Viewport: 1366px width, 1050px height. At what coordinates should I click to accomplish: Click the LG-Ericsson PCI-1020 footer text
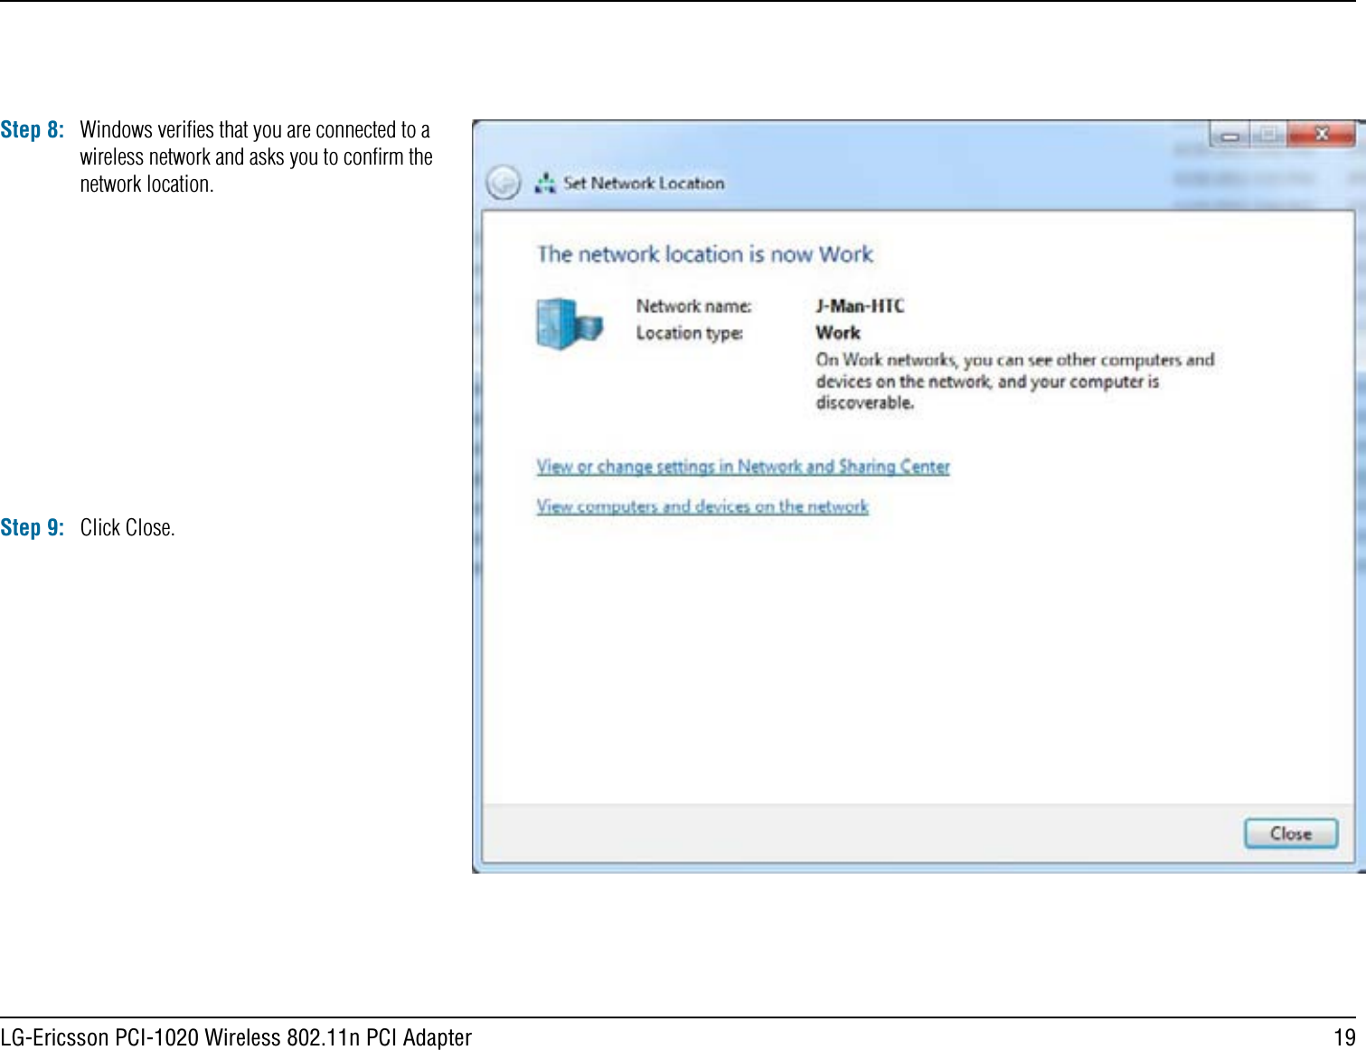(236, 1036)
